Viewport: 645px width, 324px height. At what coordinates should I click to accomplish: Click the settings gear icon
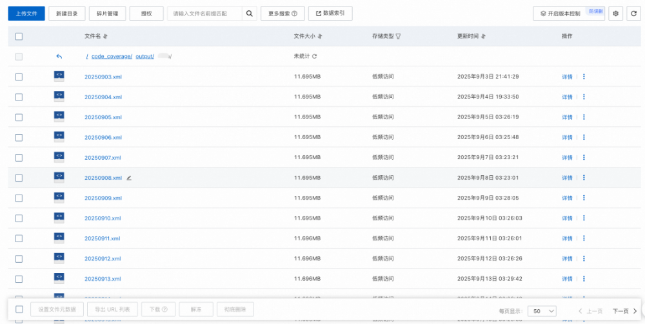(615, 14)
